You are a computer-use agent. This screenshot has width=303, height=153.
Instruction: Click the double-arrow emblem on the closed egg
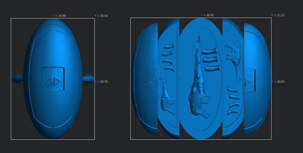53,81
